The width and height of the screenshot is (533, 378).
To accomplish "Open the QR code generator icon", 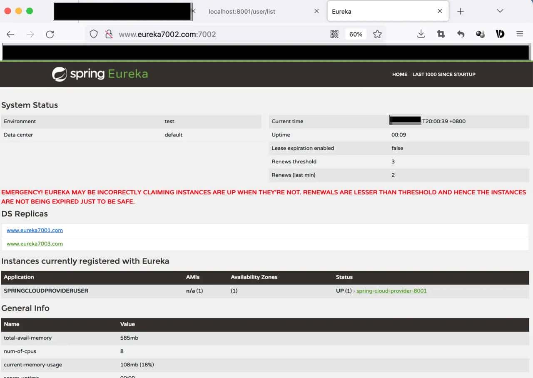I will (x=334, y=34).
